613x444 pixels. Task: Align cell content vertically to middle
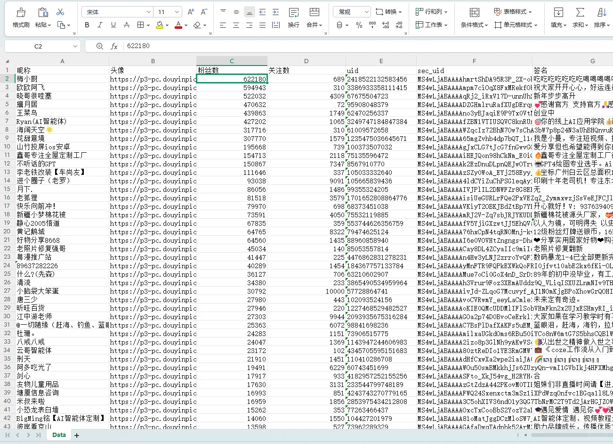point(236,12)
